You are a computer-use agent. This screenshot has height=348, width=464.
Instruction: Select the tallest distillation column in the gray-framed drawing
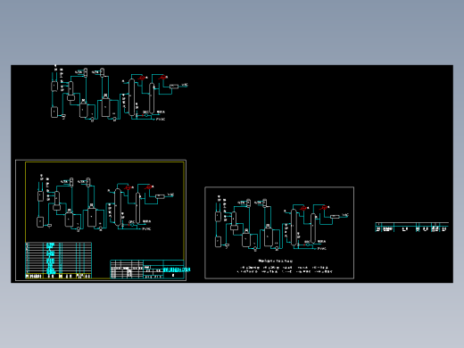click(294, 228)
